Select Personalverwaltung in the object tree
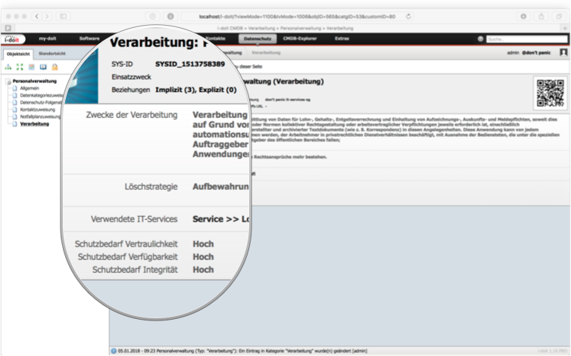This screenshot has height=356, width=571. pyautogui.click(x=35, y=81)
